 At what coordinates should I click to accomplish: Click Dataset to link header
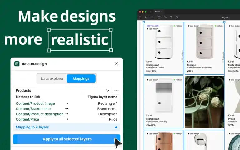28,97
